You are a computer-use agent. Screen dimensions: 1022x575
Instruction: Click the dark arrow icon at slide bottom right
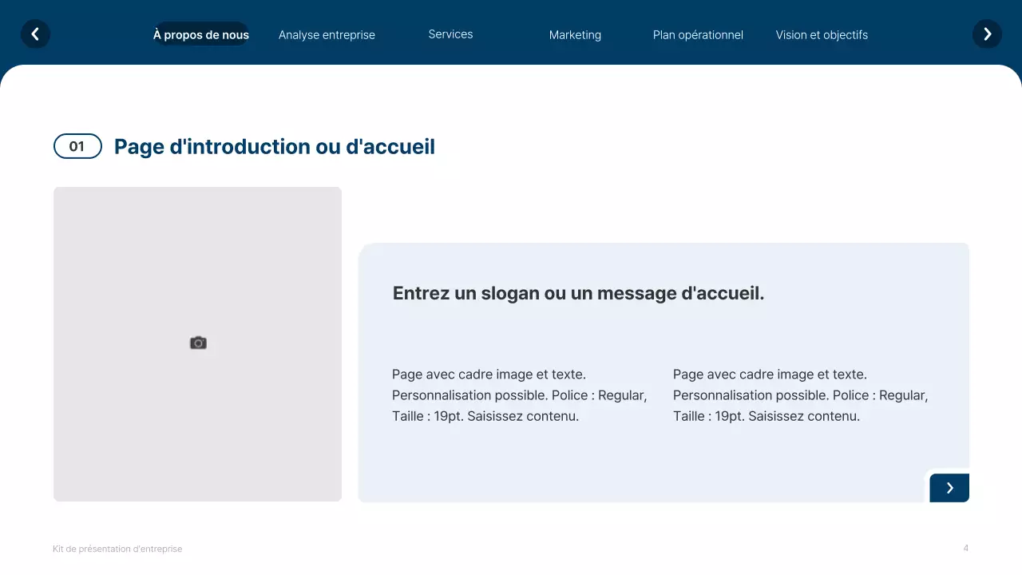click(949, 487)
